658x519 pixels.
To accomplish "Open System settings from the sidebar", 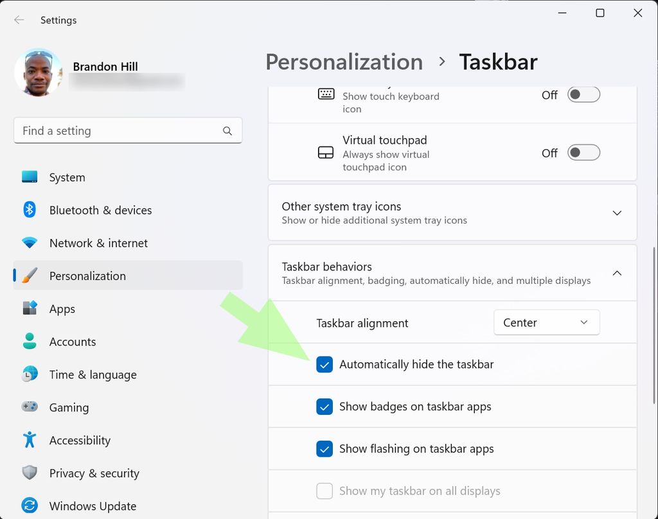I will click(67, 177).
